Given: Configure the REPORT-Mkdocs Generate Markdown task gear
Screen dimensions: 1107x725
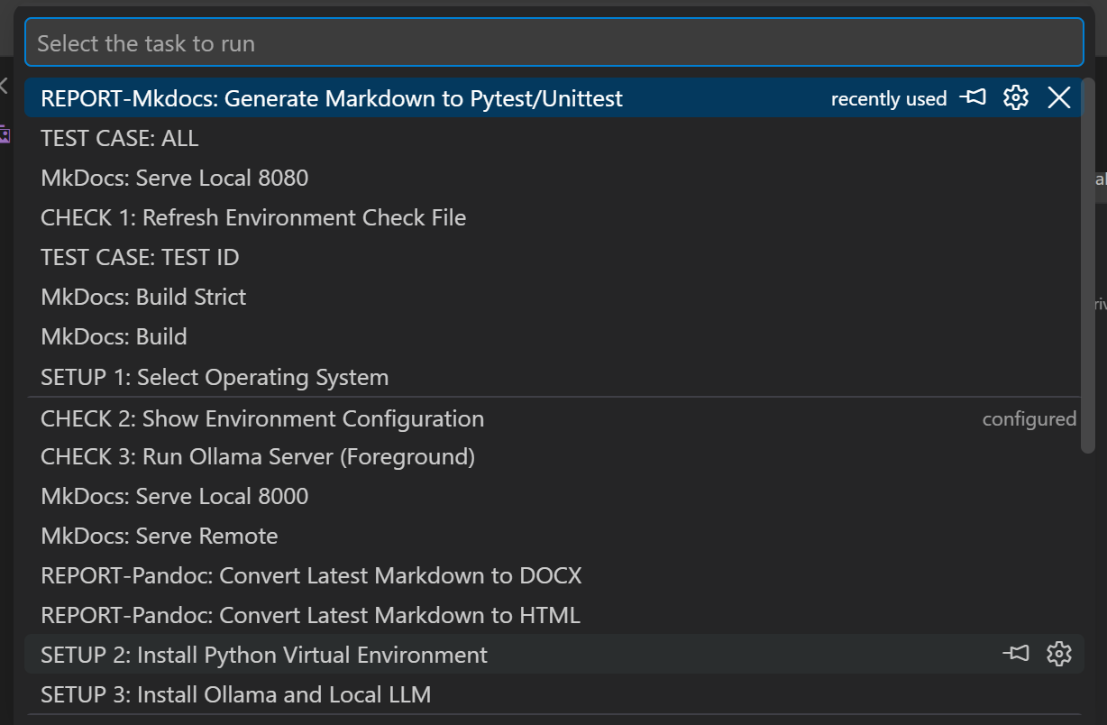Looking at the screenshot, I should pos(1016,97).
